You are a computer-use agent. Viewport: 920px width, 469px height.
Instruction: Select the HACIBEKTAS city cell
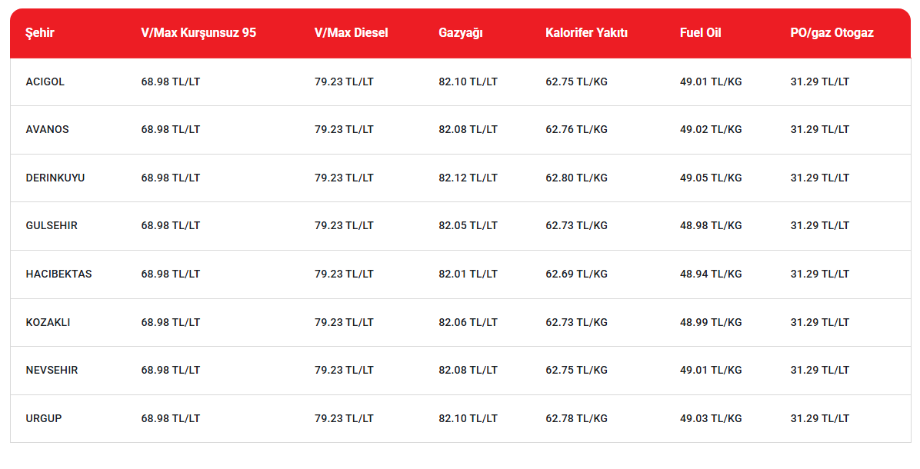click(58, 274)
